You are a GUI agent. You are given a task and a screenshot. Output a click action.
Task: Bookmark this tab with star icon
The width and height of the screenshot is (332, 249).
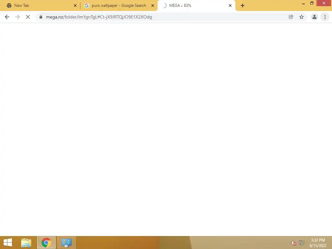pos(302,17)
